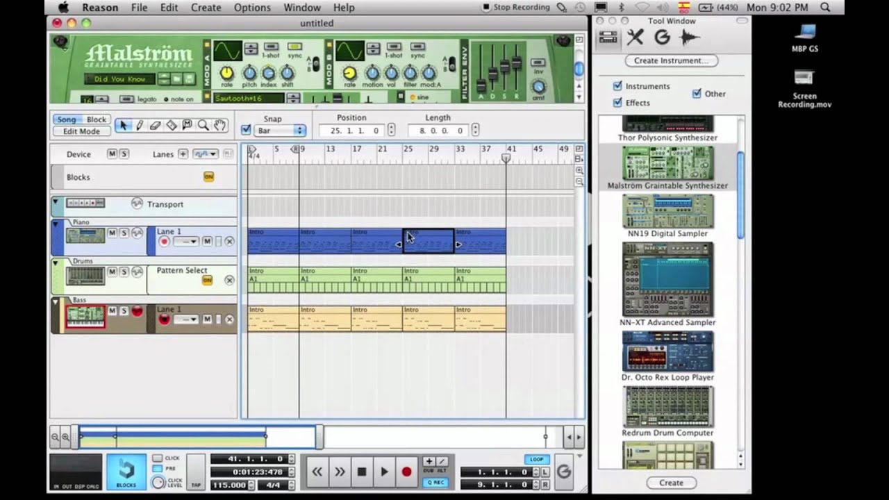The image size is (889, 500).
Task: Click the Drums device icon in track list
Action: click(x=85, y=276)
